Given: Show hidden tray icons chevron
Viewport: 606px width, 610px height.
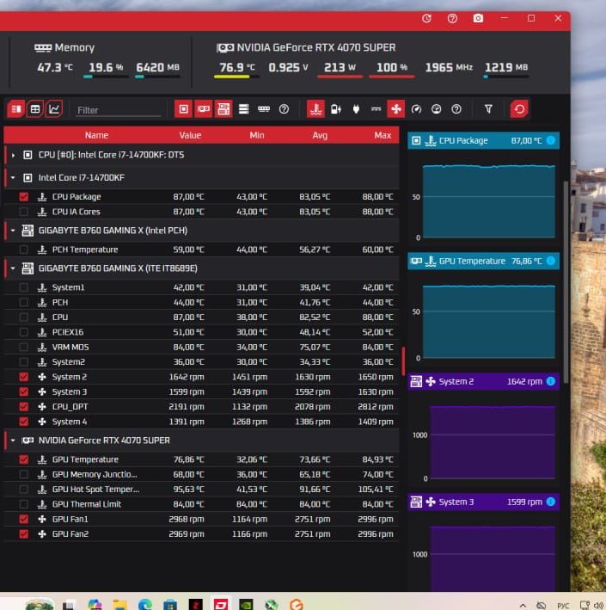Looking at the screenshot, I should point(523,606).
